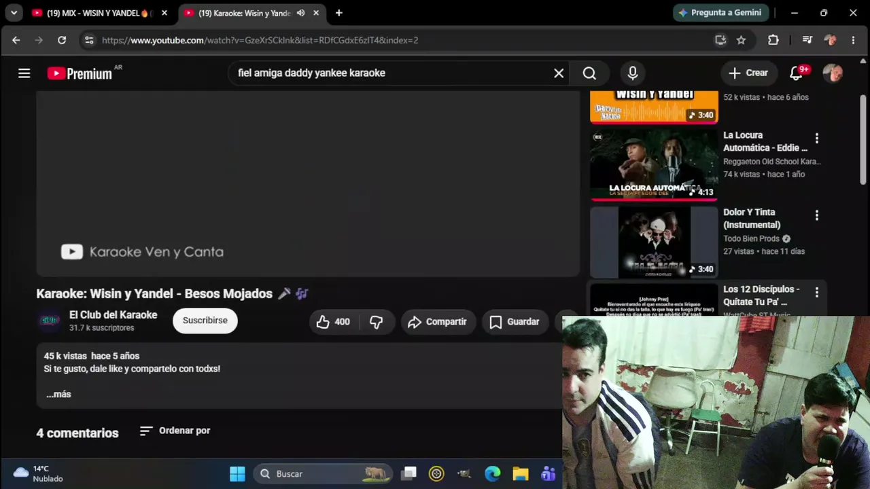Viewport: 870px width, 489px height.
Task: Open the orange Wisin y Yandel thumbnail
Action: 654,107
